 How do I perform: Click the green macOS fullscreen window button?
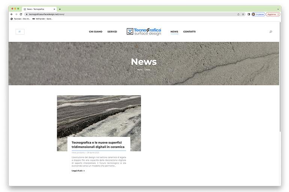(18, 9)
